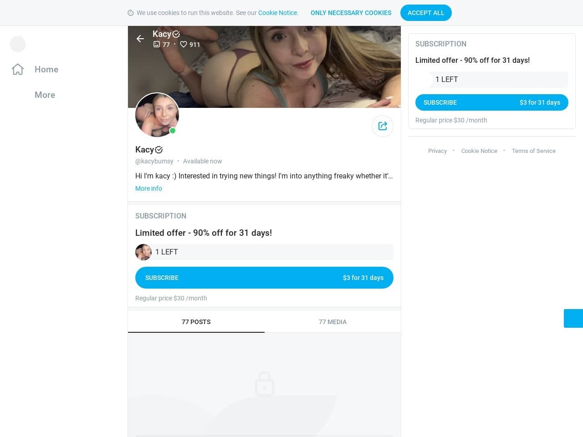
Task: Switch to the 77 Posts tab
Action: [x=196, y=322]
